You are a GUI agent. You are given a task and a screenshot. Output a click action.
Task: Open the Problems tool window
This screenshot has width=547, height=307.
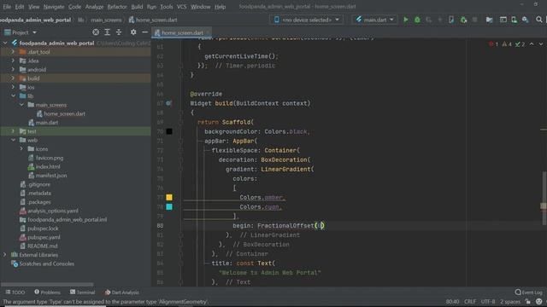(47, 293)
